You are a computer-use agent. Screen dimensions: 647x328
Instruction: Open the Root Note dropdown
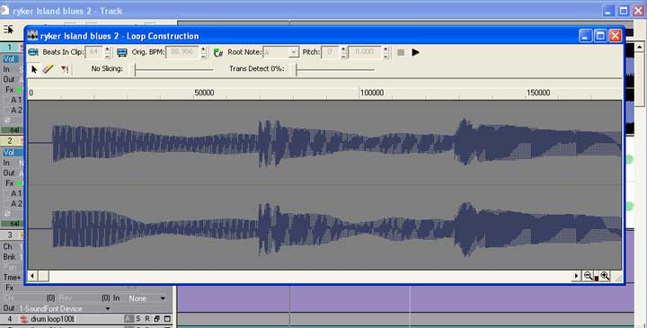[294, 52]
